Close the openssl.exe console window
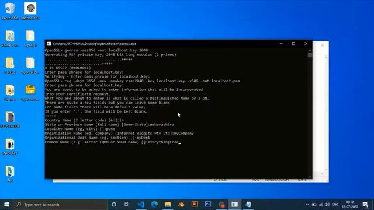This screenshot has height=210, width=374. coord(306,44)
